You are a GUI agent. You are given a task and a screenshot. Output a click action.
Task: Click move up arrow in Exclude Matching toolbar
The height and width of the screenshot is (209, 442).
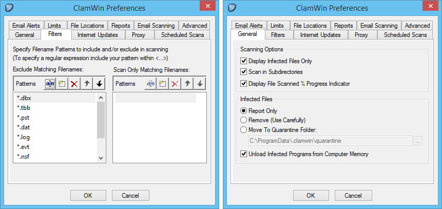(x=87, y=84)
